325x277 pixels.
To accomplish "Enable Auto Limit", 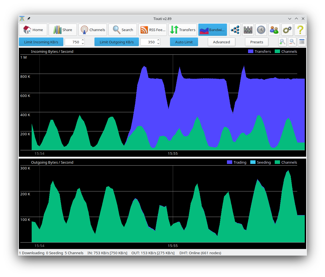I will point(184,42).
